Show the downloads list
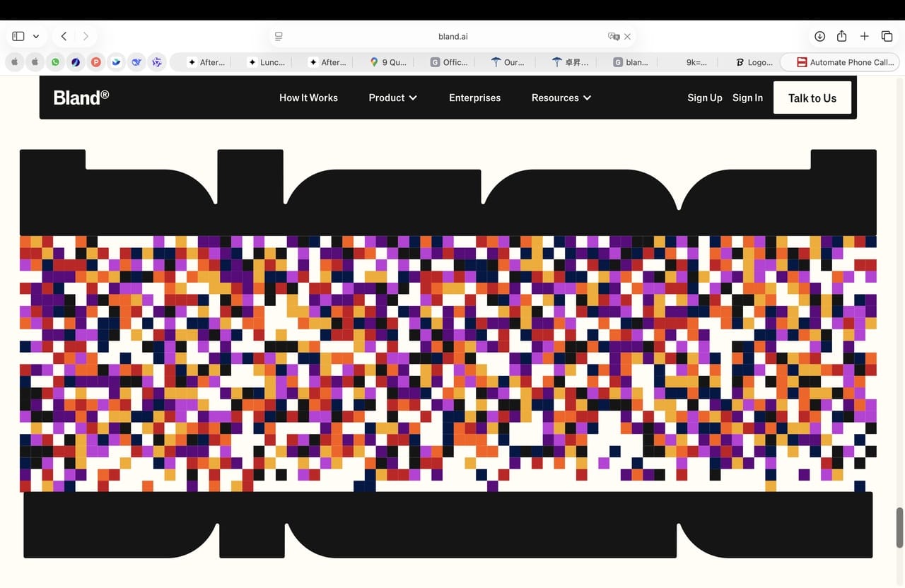905x588 pixels. pyautogui.click(x=819, y=36)
